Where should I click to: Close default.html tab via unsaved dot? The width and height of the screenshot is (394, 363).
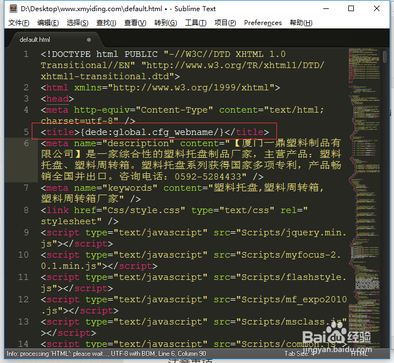coord(89,40)
